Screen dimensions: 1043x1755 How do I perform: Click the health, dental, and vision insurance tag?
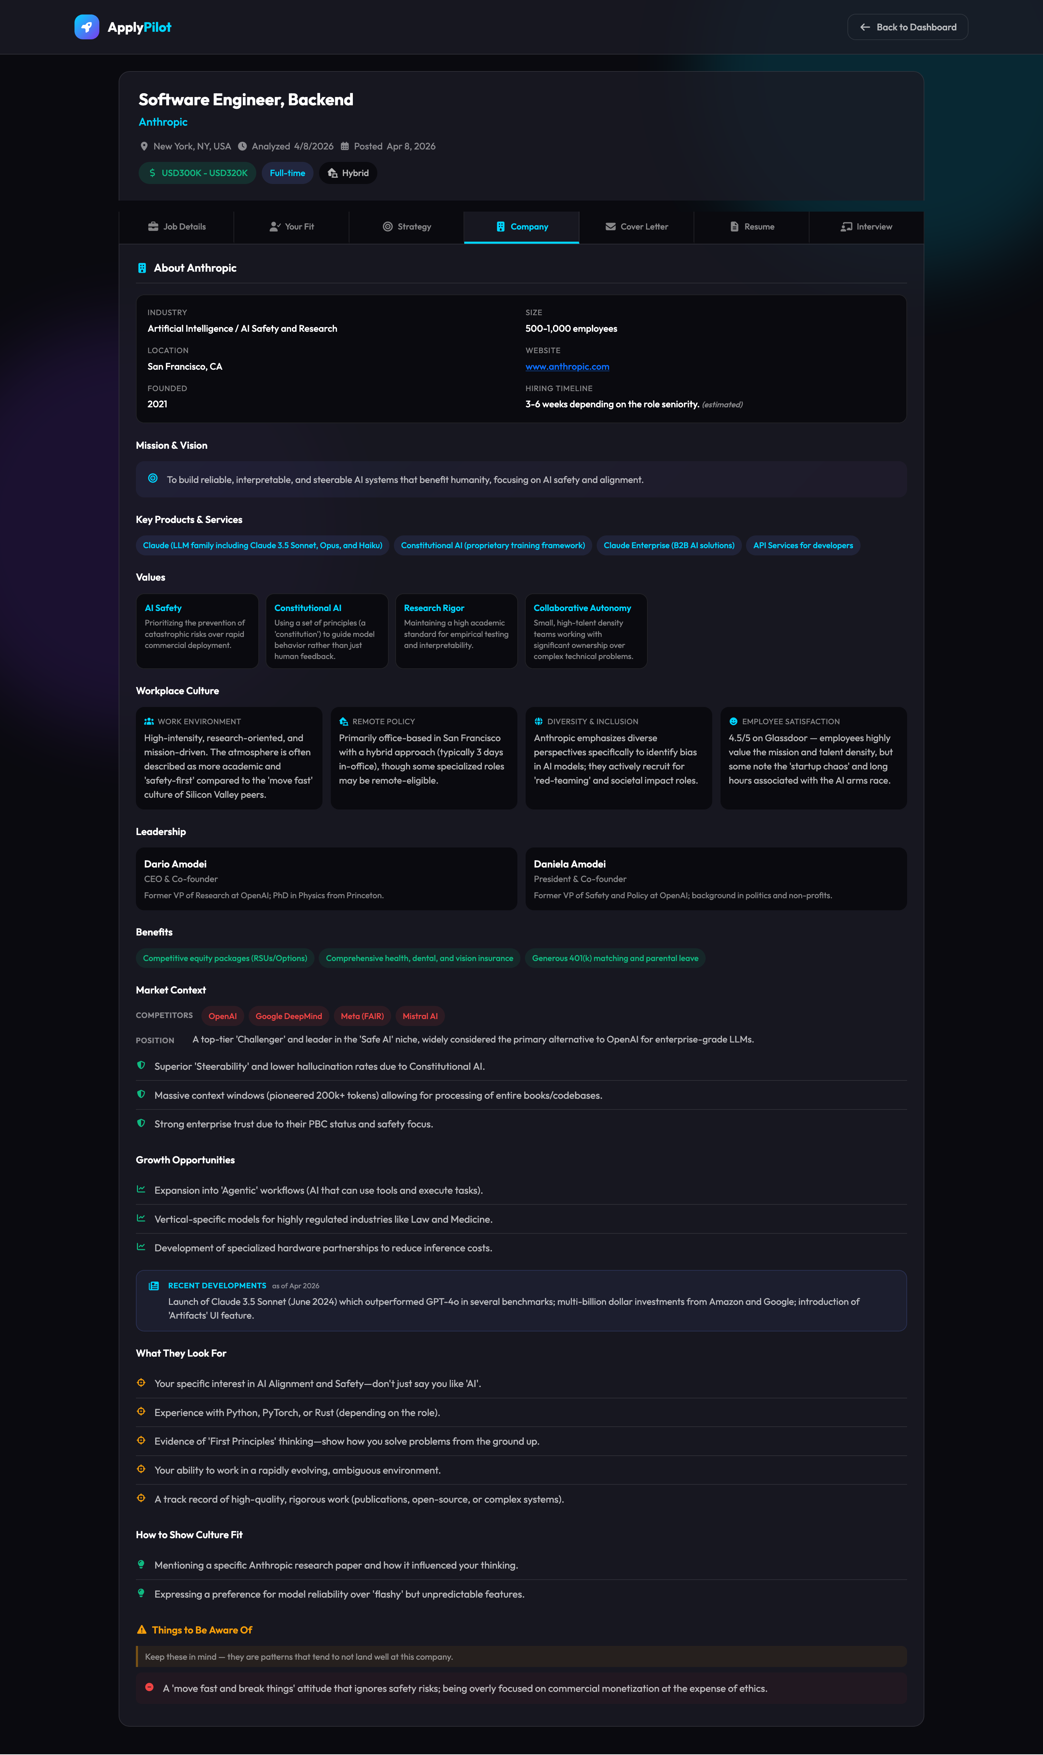[x=420, y=958]
